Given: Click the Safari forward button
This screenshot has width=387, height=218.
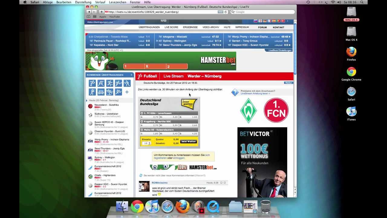Looking at the screenshot, I should (94, 12).
